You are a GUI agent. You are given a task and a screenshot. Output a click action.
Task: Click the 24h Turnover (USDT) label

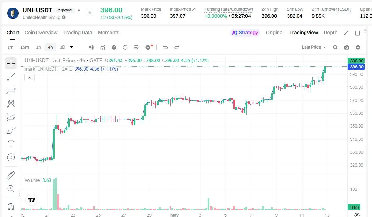(x=332, y=9)
